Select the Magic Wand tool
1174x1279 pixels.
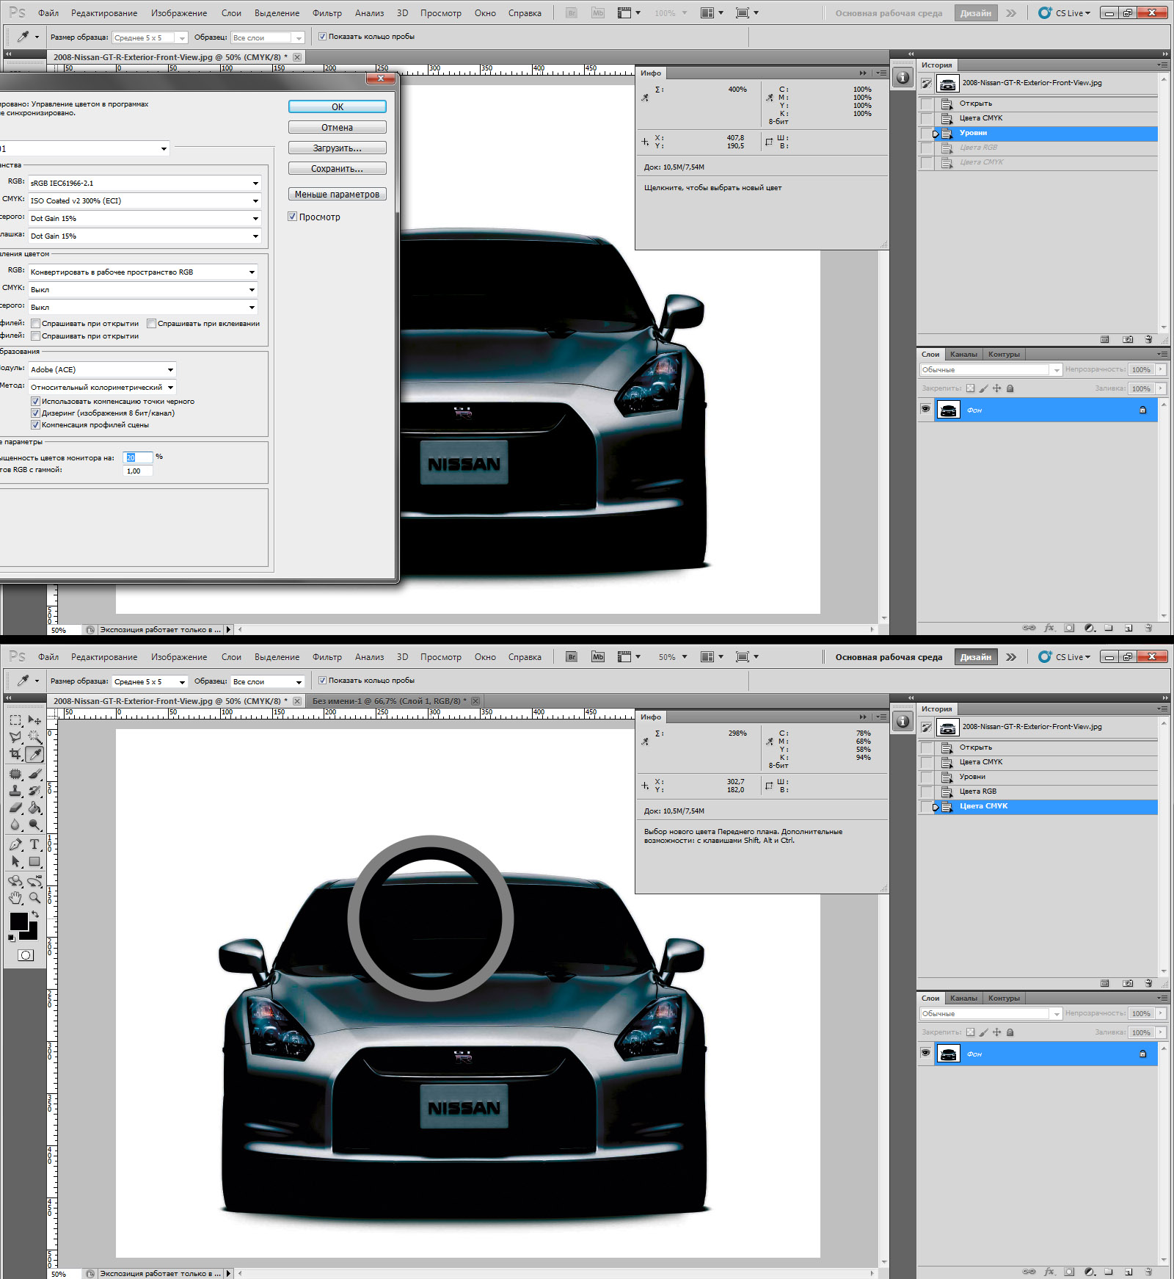pos(34,737)
